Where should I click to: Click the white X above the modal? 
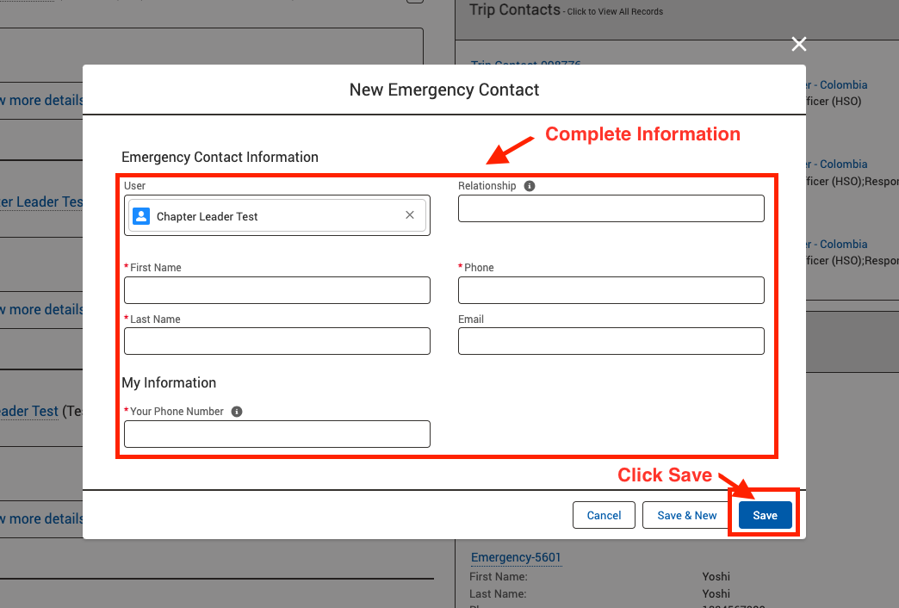[798, 44]
